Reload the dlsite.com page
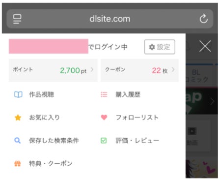This screenshot has height=179, width=219. pyautogui.click(x=203, y=19)
